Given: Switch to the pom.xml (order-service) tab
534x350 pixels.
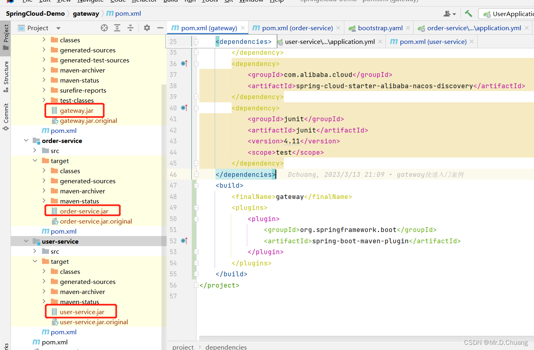Looking at the screenshot, I should tap(297, 28).
